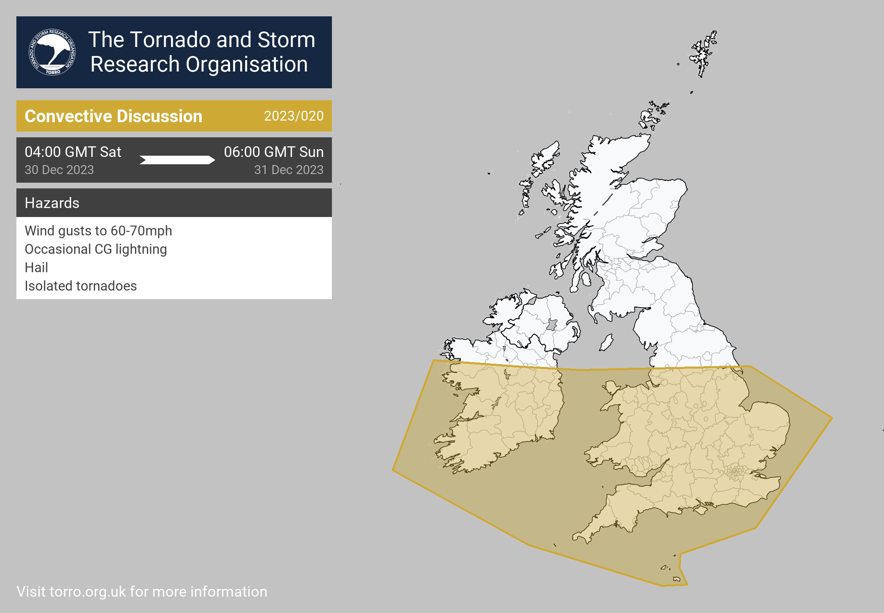The height and width of the screenshot is (613, 884).
Task: Click the Tornado and Storm Research Organisation title
Action: point(202,52)
